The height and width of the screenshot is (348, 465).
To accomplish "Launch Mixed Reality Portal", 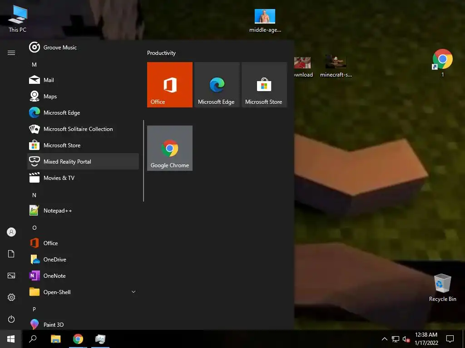I will click(x=83, y=161).
